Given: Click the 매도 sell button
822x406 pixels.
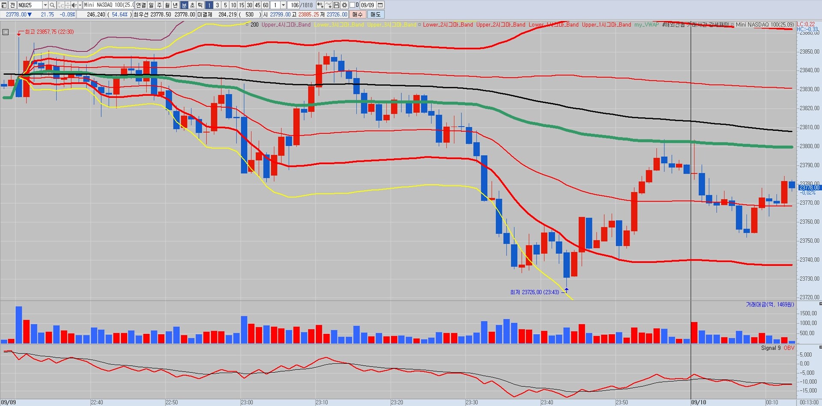Looking at the screenshot, I should 375,15.
